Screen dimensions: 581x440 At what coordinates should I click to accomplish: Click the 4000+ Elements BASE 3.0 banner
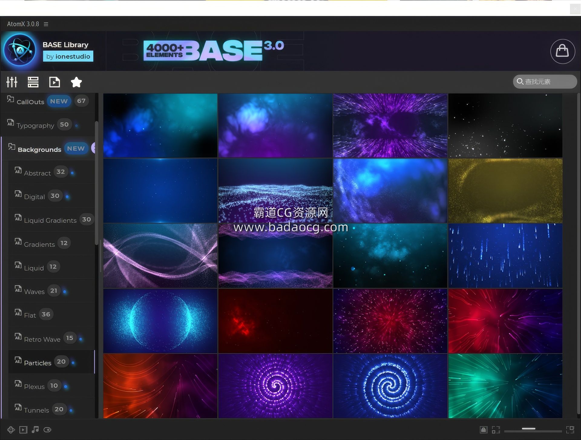(x=214, y=51)
